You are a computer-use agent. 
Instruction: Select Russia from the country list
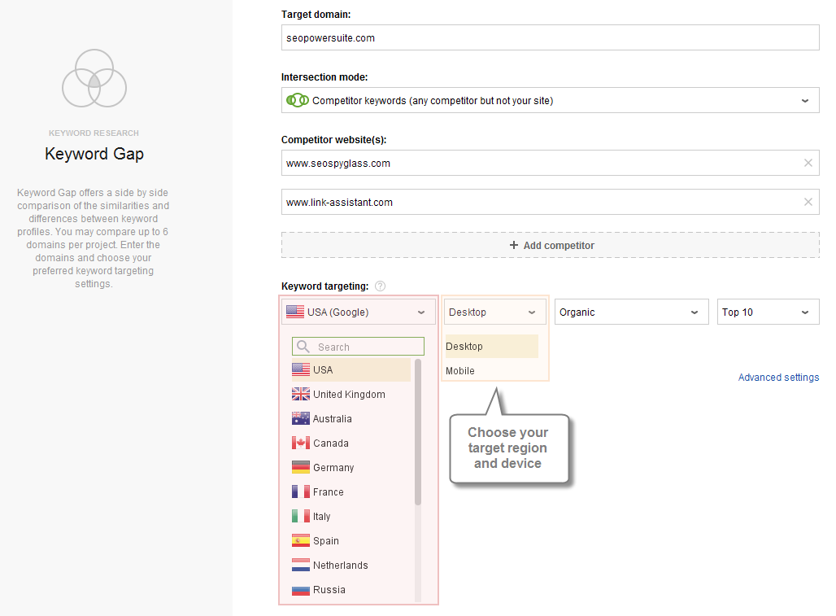click(351, 590)
